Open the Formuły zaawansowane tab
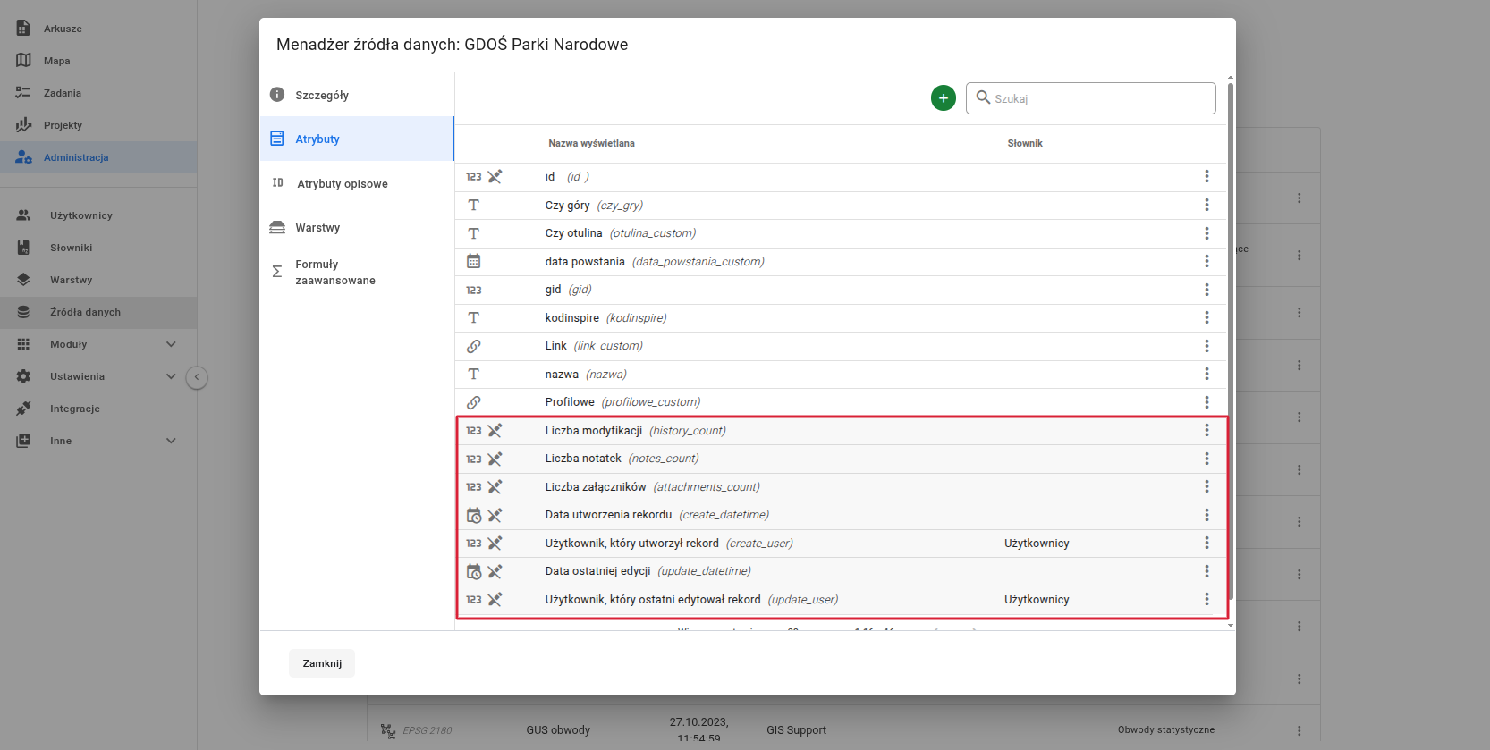1490x750 pixels. 334,273
